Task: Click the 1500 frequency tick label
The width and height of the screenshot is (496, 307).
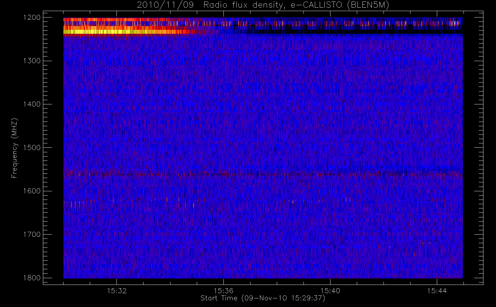Action: tap(32, 148)
